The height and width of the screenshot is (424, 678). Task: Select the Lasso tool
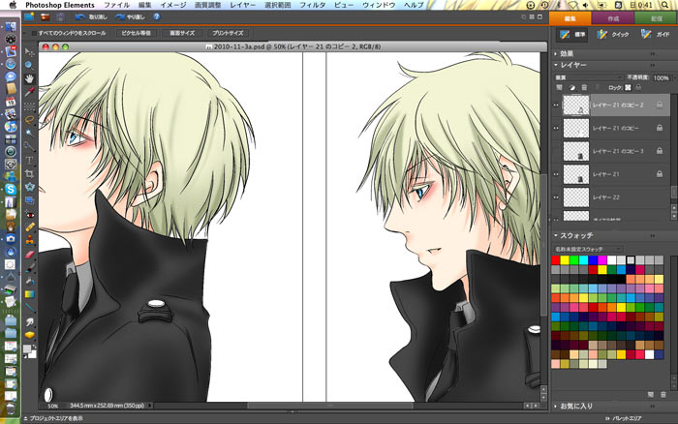point(29,119)
